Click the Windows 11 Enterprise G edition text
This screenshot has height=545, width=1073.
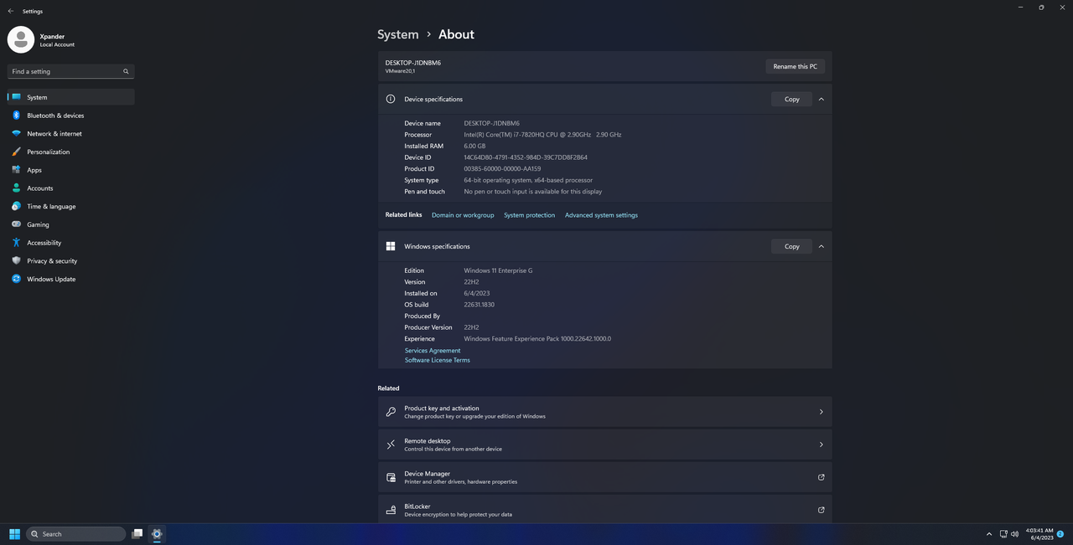pyautogui.click(x=498, y=270)
